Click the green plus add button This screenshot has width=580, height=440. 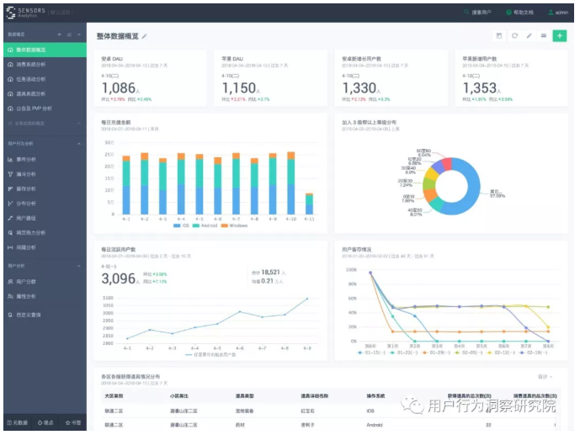pos(559,36)
